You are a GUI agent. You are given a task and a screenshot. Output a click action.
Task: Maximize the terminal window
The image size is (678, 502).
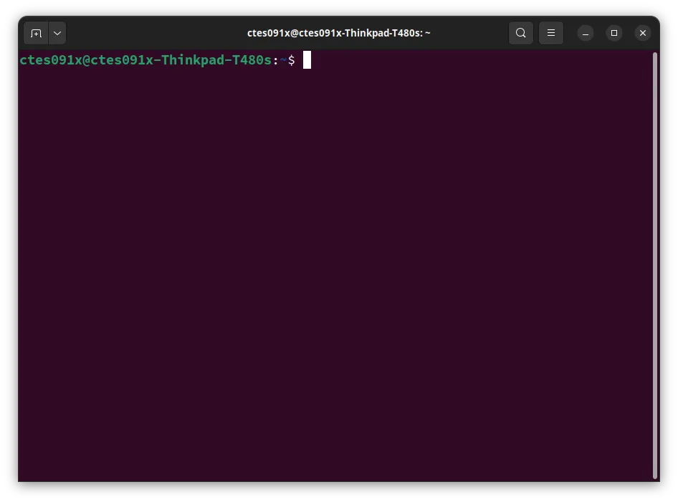tap(614, 33)
